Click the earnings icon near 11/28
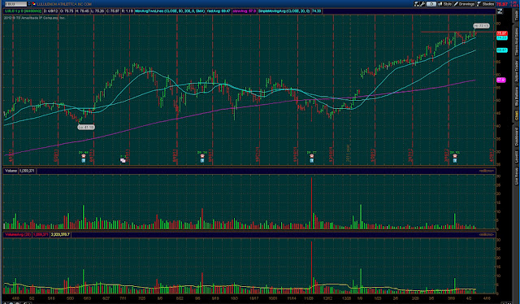Screen dimensions: 520x304 click(x=312, y=156)
